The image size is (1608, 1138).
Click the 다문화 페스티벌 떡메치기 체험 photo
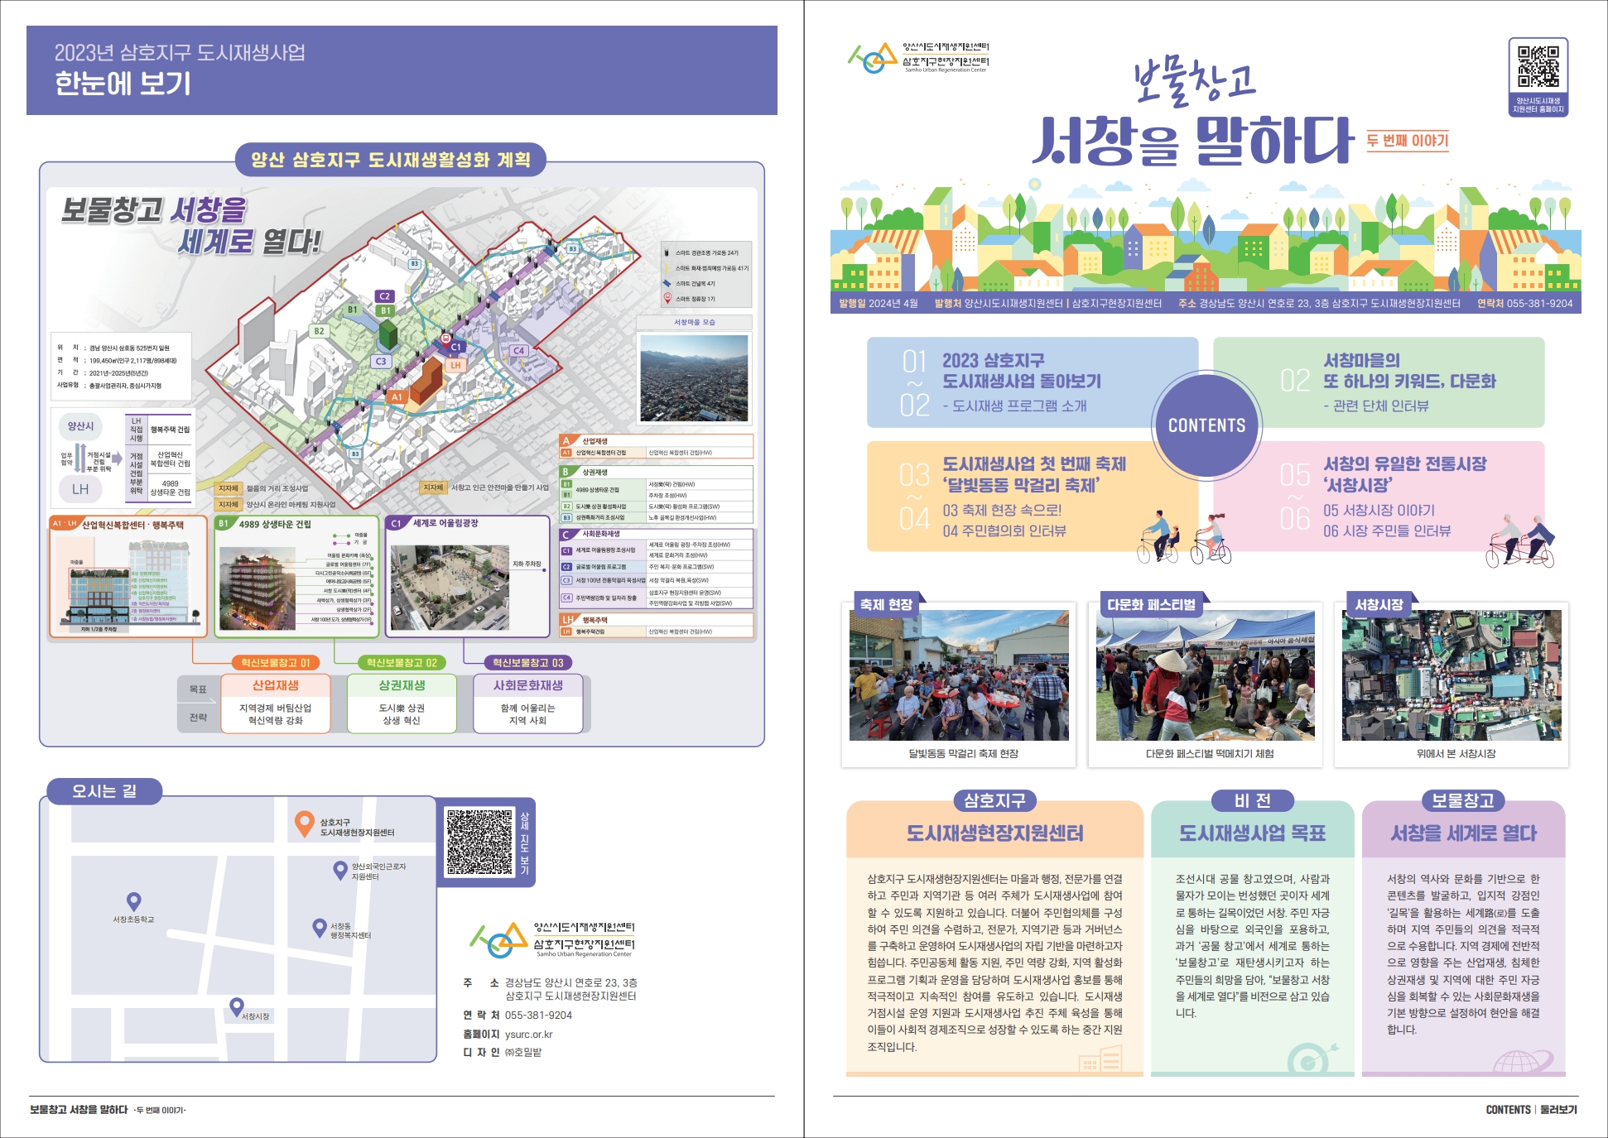pos(1205,675)
